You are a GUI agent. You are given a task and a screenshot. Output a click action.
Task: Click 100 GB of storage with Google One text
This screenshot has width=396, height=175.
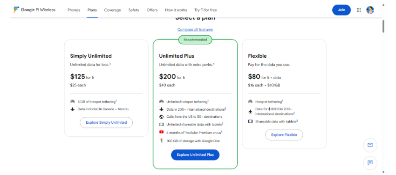pos(193,141)
